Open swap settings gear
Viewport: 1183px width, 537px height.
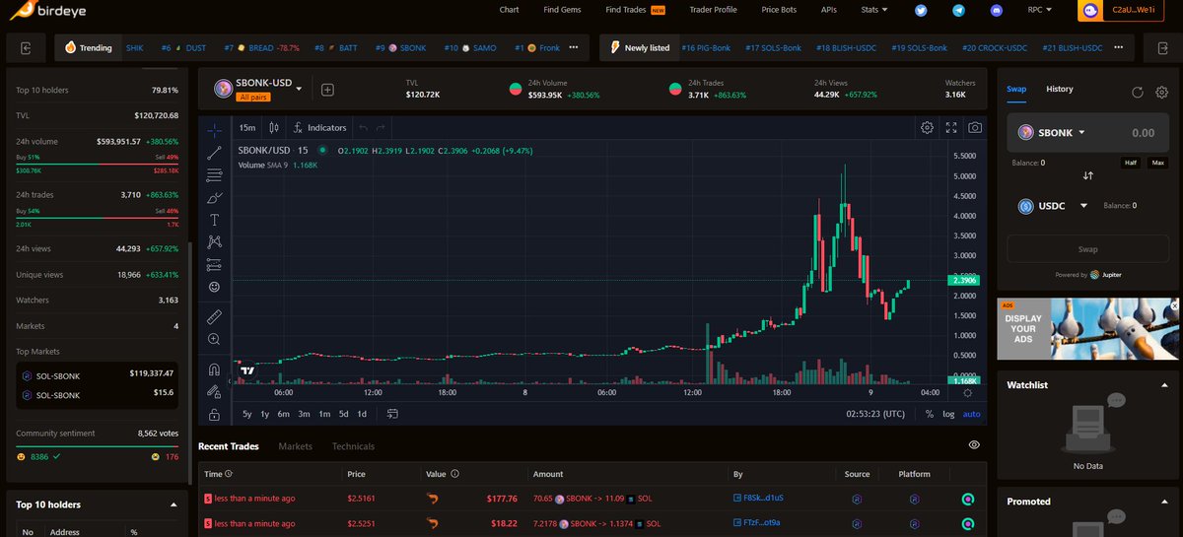tap(1161, 92)
